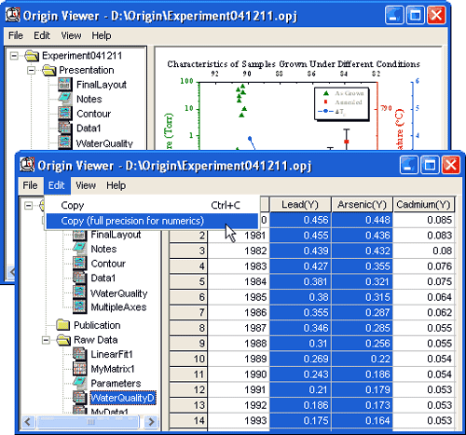Close the front Origin Viewer window
Viewport: 466px width, 435px height.
(x=451, y=165)
